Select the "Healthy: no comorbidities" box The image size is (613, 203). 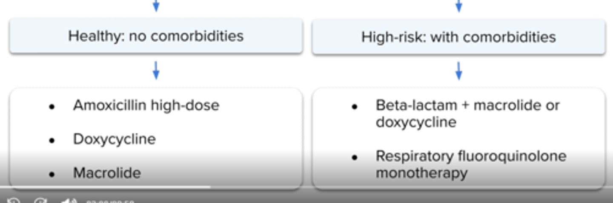click(156, 36)
